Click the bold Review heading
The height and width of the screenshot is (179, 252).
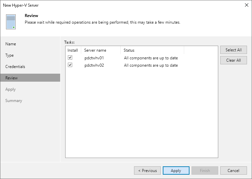[31, 16]
